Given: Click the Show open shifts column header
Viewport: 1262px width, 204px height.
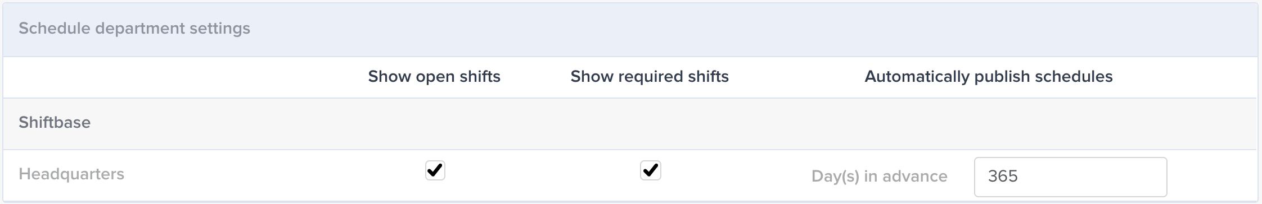Looking at the screenshot, I should pyautogui.click(x=434, y=77).
